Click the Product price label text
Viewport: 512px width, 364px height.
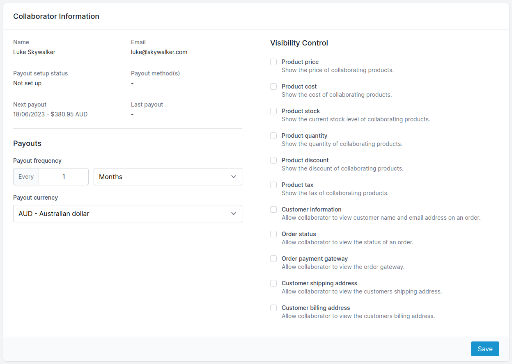click(x=300, y=62)
